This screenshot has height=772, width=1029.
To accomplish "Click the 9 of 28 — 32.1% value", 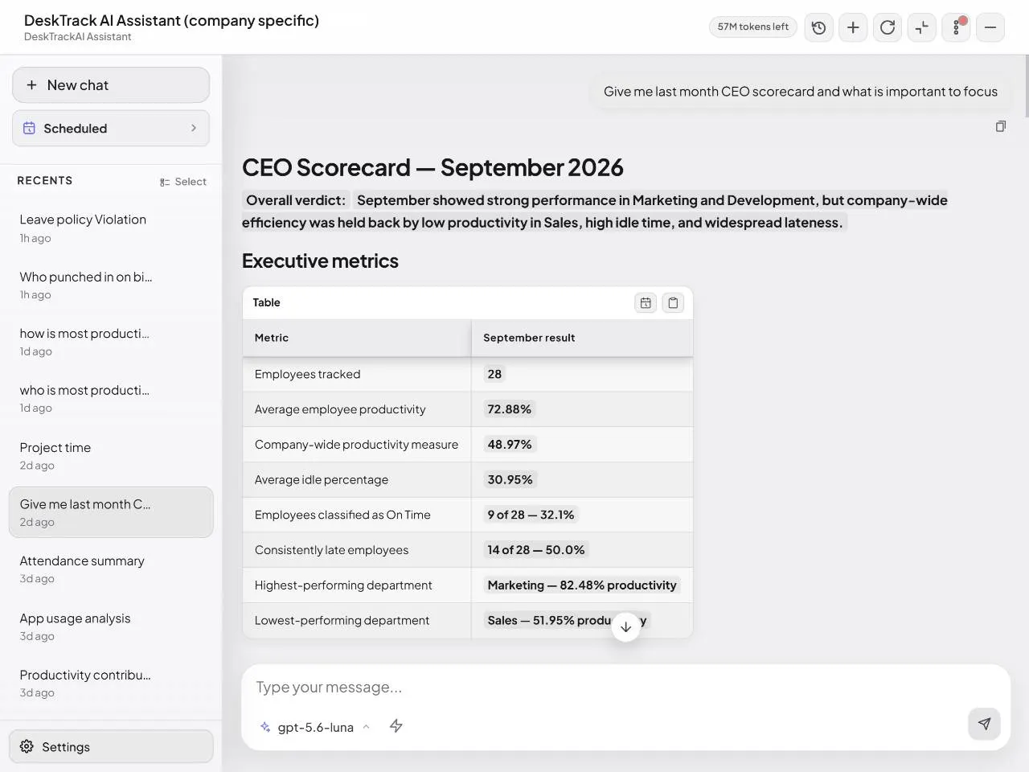I will click(x=531, y=515).
